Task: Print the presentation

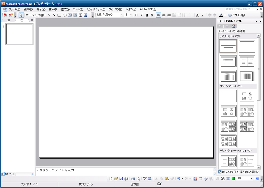Action: click(x=133, y=179)
